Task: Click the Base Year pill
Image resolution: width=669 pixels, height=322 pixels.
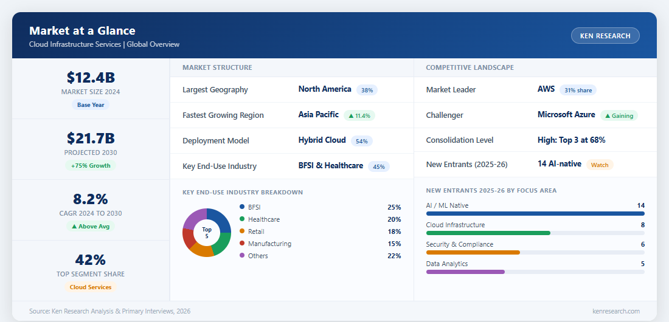Action: click(x=91, y=104)
